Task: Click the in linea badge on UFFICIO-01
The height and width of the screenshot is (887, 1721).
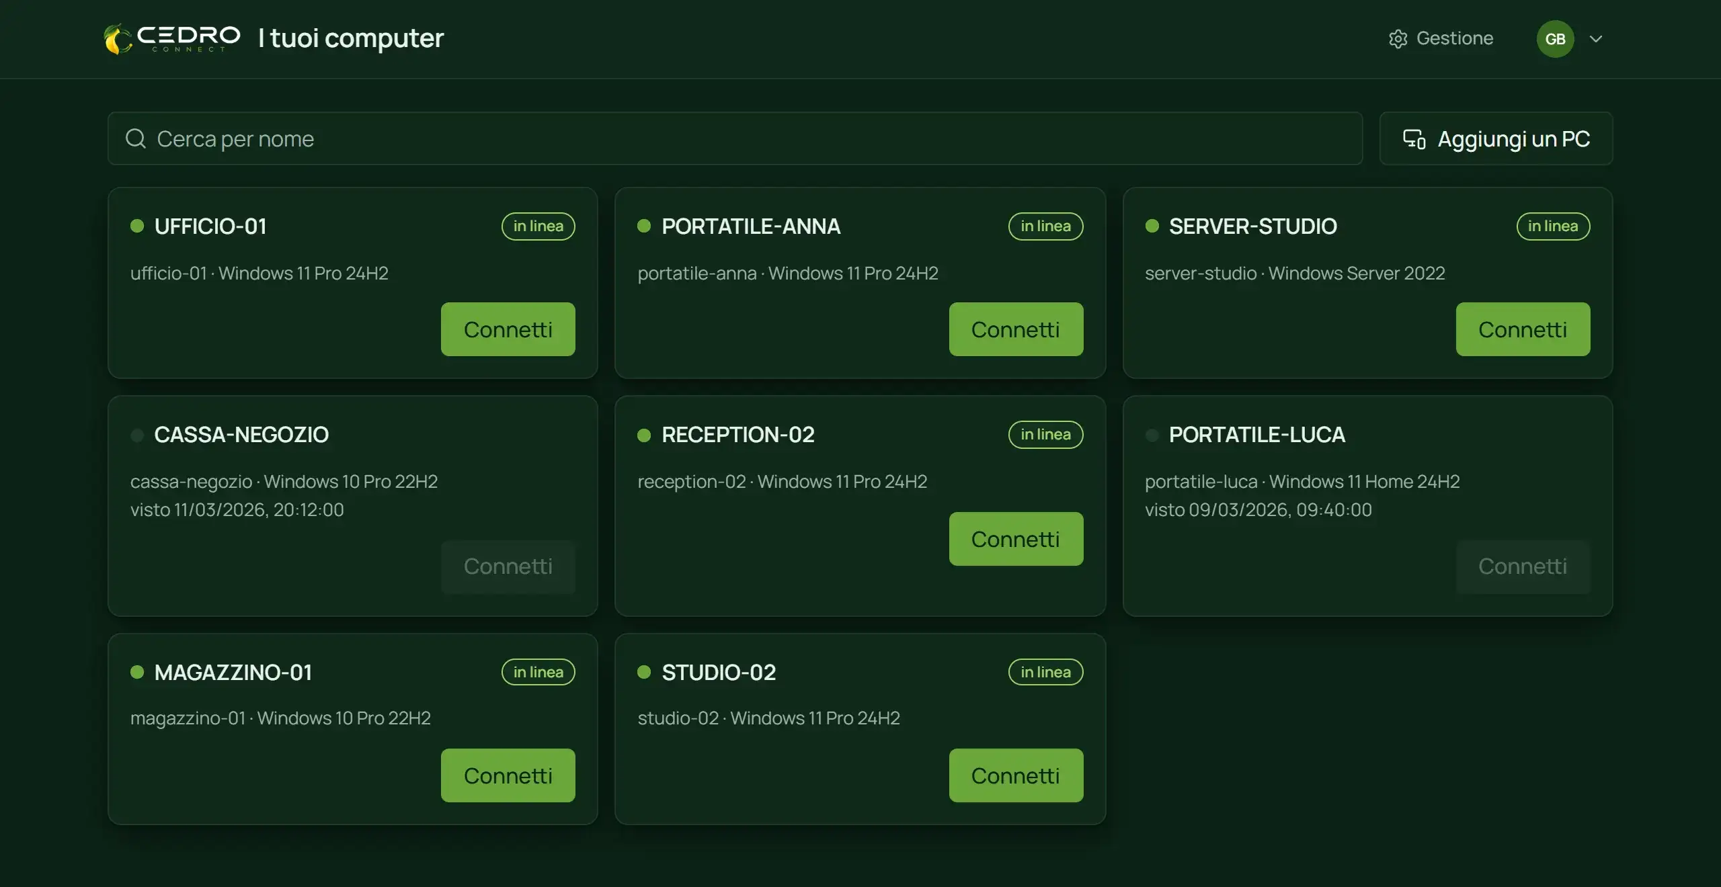Action: pos(538,226)
